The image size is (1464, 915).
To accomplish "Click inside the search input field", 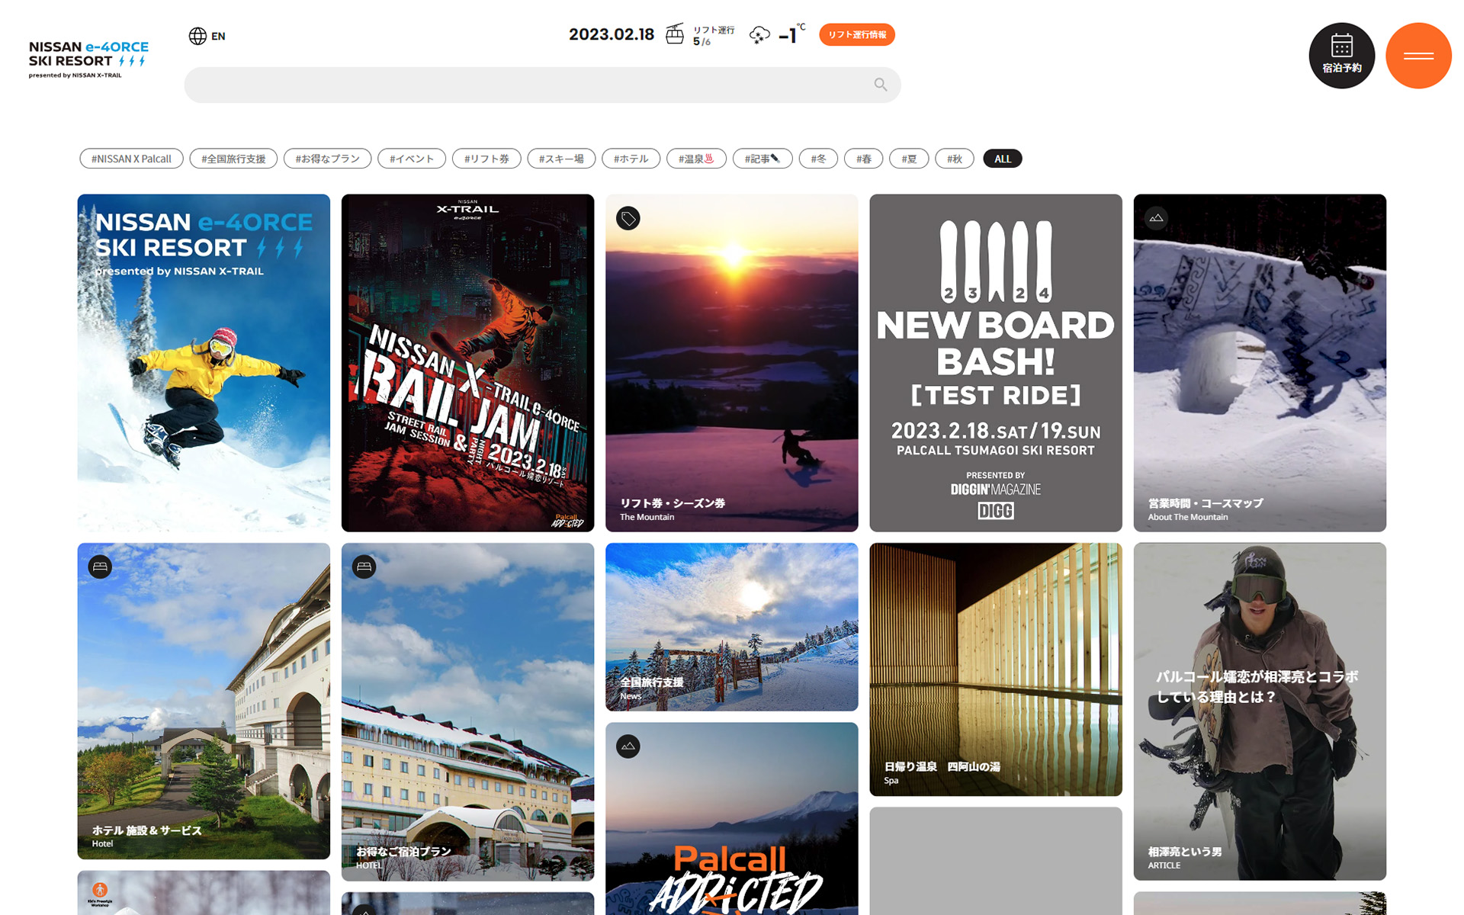I will coord(526,85).
